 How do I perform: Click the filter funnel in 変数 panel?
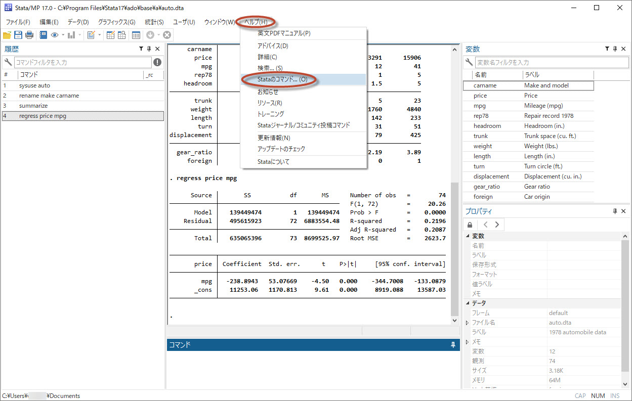coord(607,49)
